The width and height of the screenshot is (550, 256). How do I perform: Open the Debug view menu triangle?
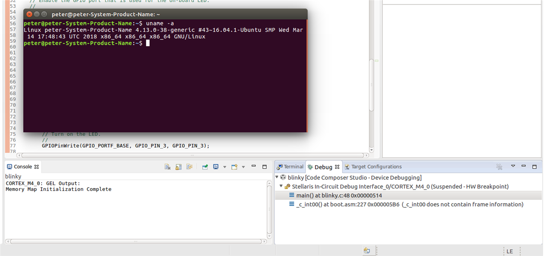pos(513,166)
